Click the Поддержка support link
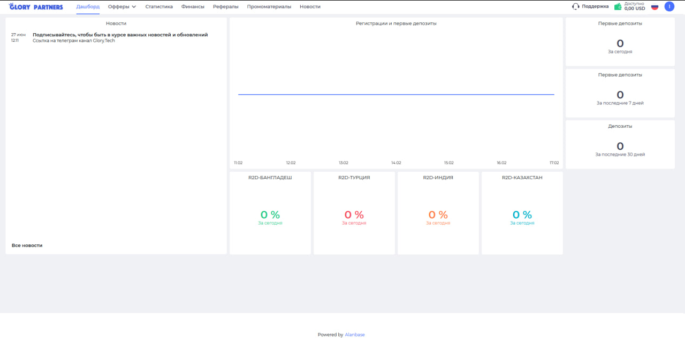685x338 pixels. tap(595, 7)
